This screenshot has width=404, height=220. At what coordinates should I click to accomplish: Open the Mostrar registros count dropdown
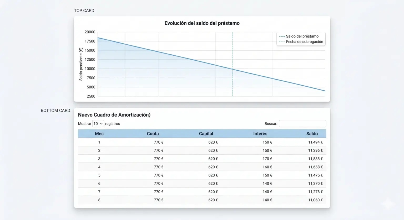click(98, 124)
